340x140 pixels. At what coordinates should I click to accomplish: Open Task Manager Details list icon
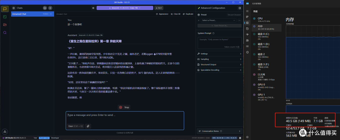pos(247,46)
